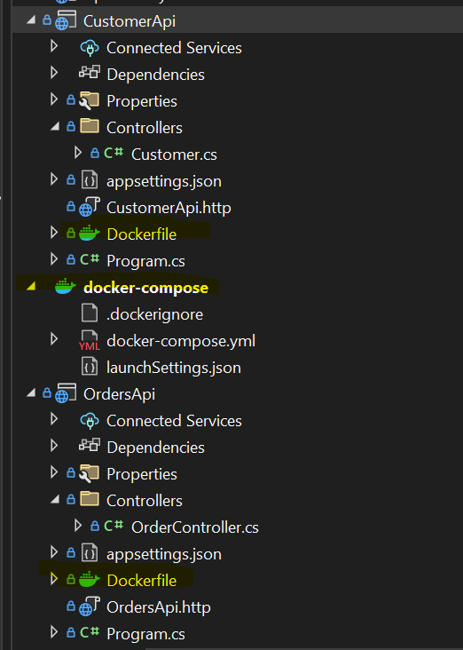Click the Dependencies icon under OrdersApi
This screenshot has width=463, height=650.
tap(90, 446)
